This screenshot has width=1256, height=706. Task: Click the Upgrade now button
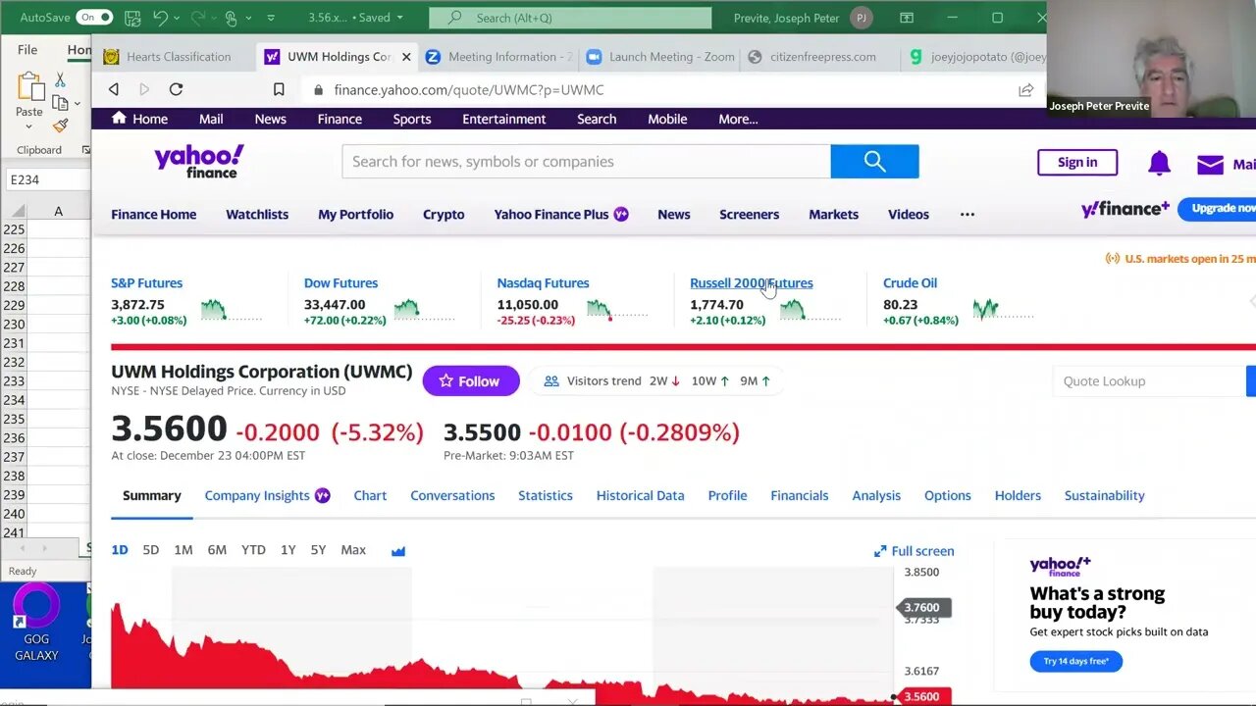pos(1220,208)
